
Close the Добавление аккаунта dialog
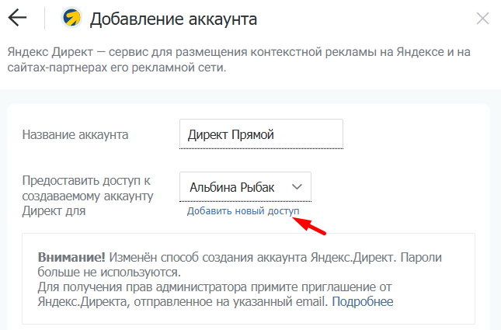(x=482, y=18)
